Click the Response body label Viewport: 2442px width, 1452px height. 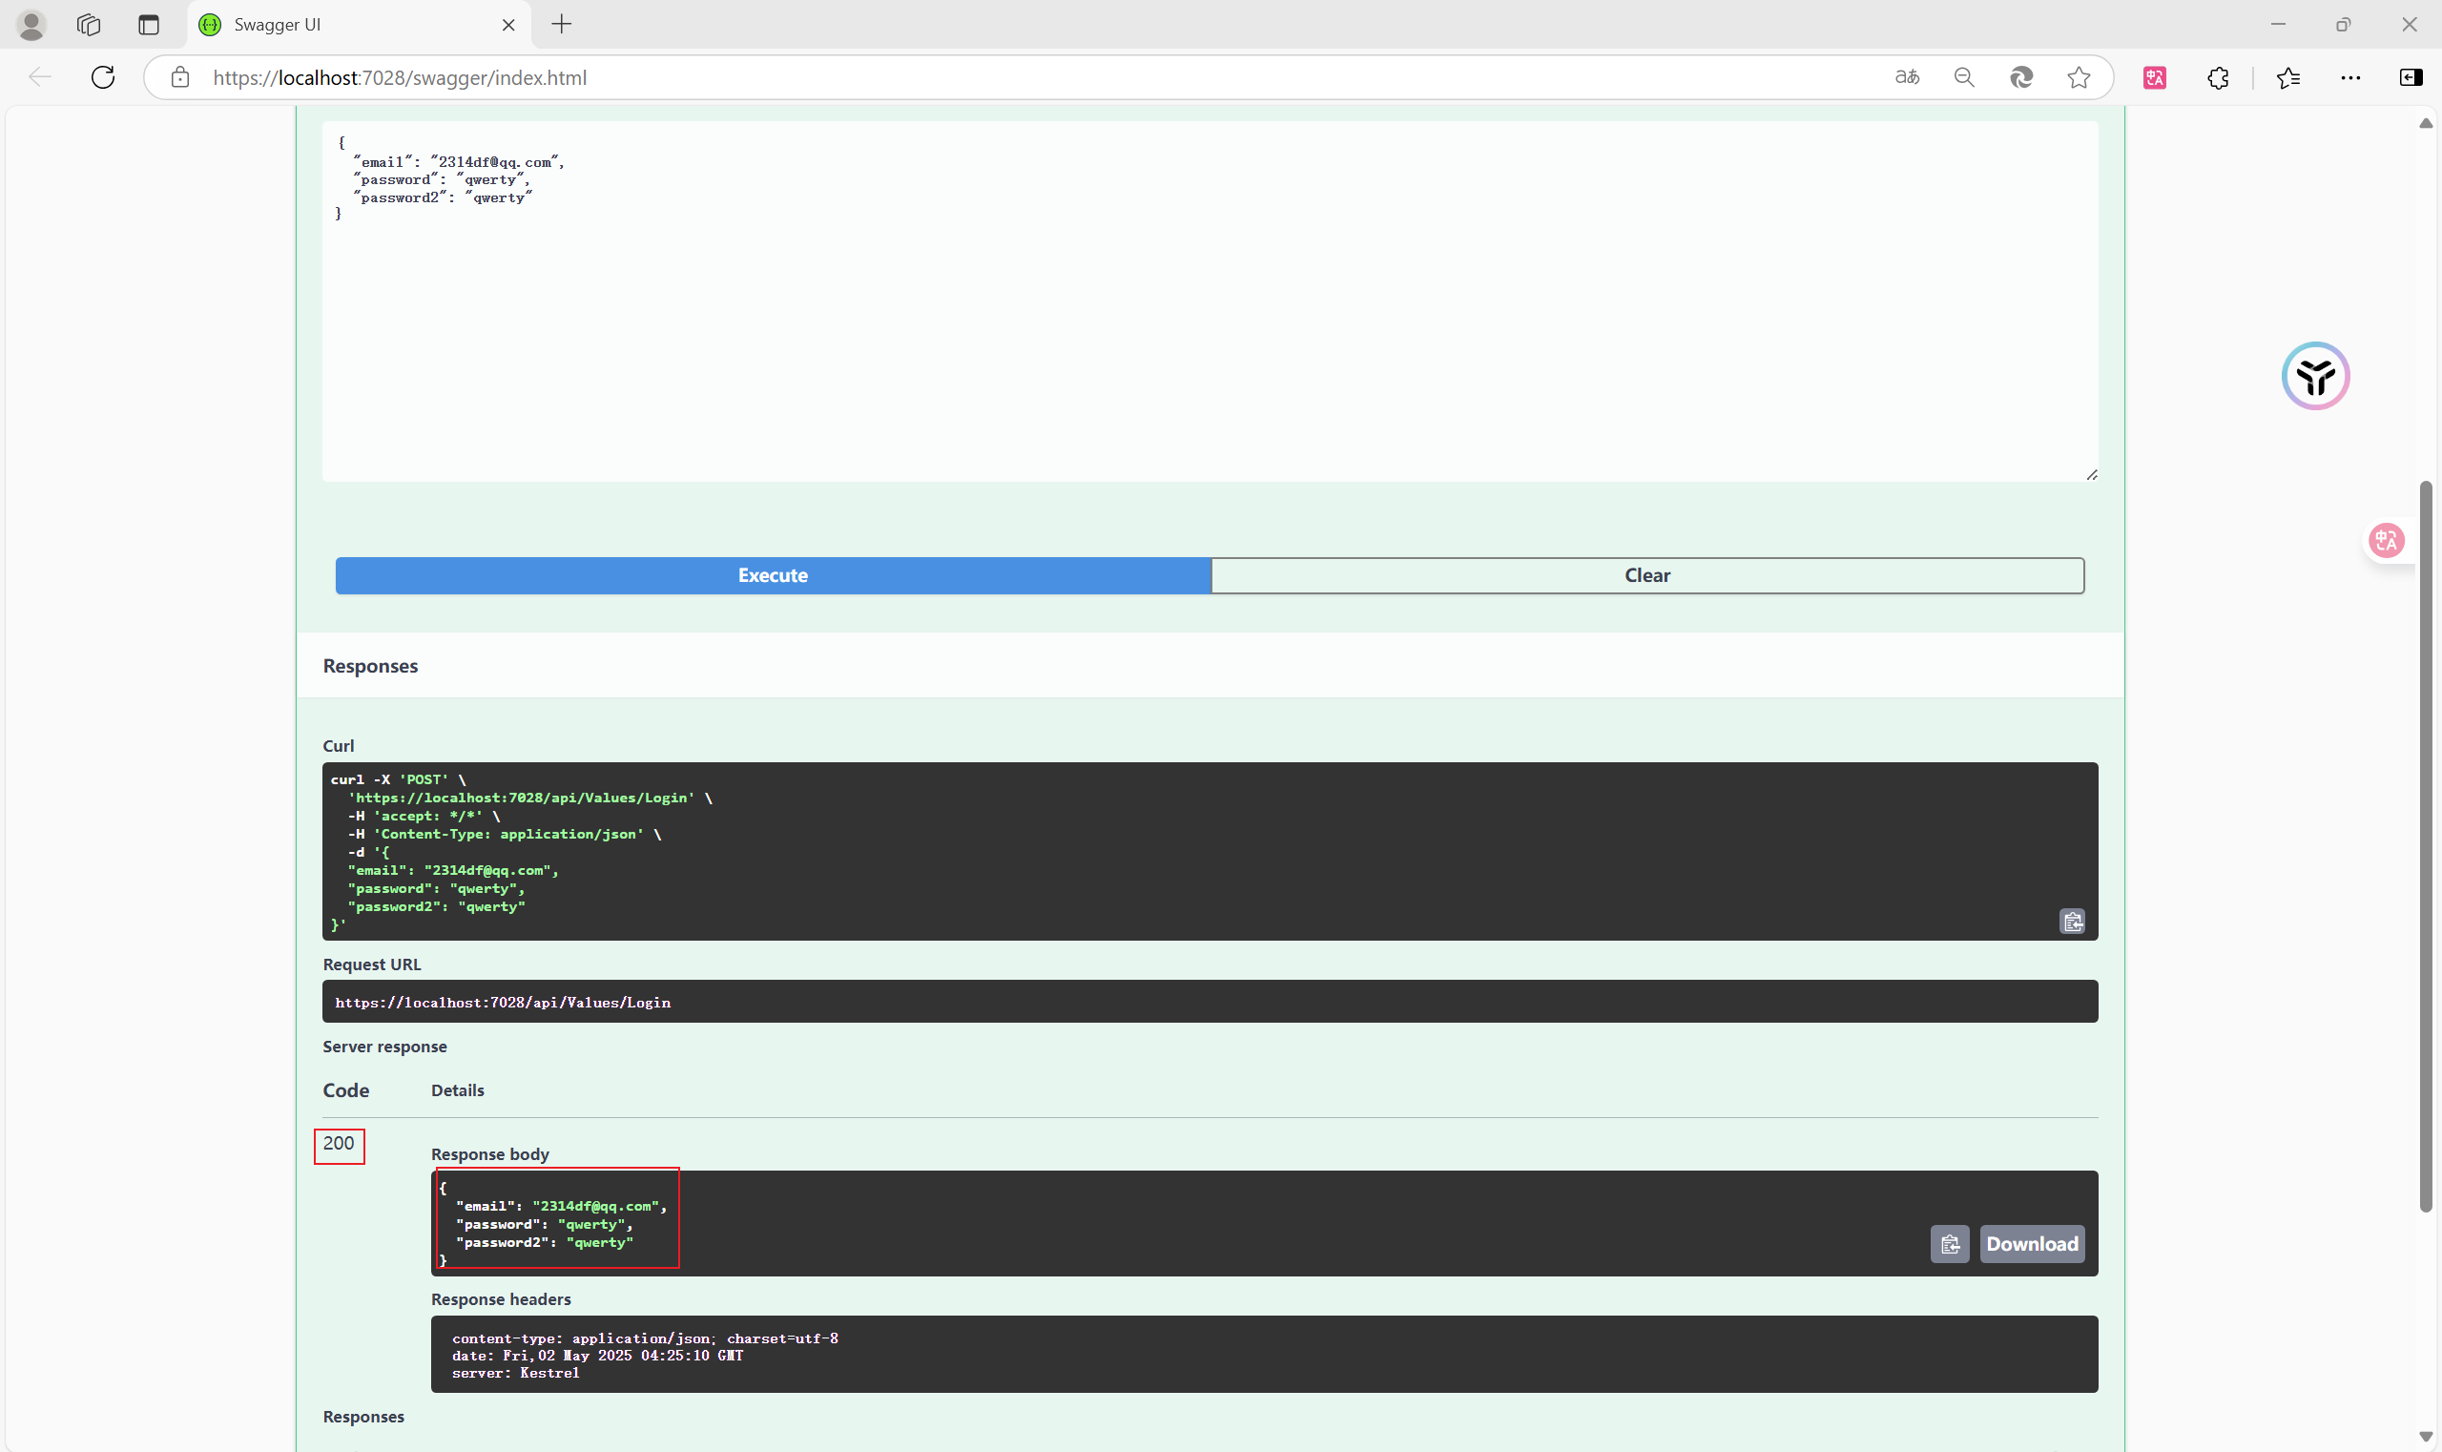click(x=490, y=1154)
